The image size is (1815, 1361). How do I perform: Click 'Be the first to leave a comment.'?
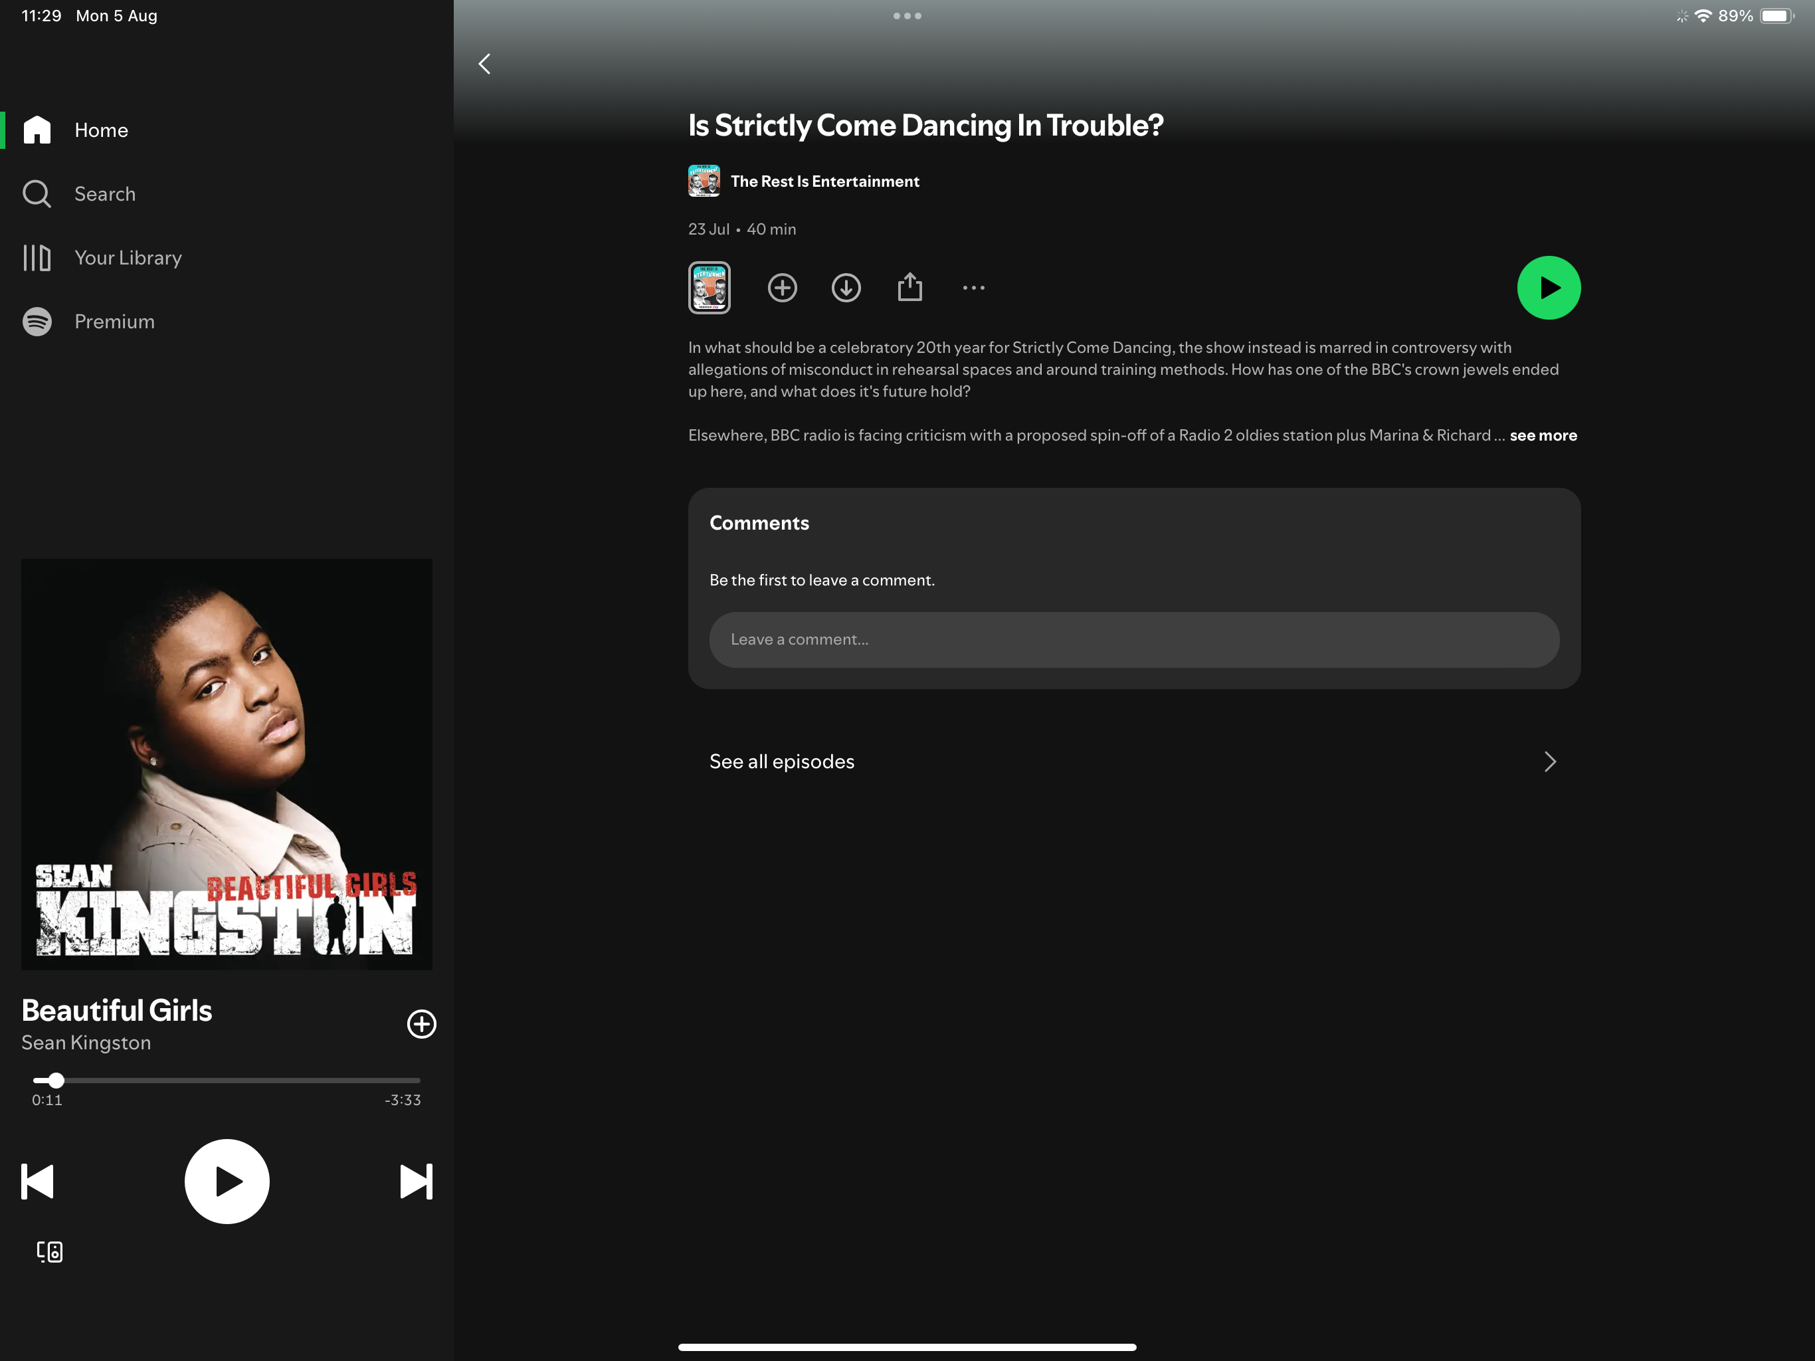pos(822,580)
